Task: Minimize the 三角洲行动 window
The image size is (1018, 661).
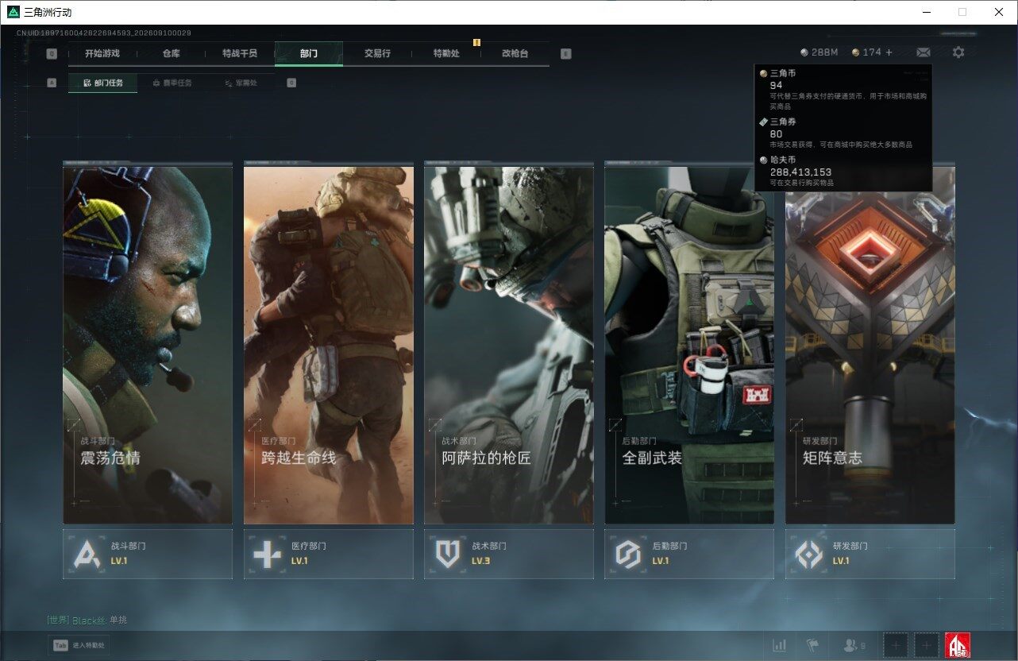Action: (x=927, y=12)
